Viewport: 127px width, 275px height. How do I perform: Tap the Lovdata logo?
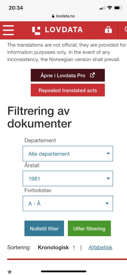click(x=57, y=30)
